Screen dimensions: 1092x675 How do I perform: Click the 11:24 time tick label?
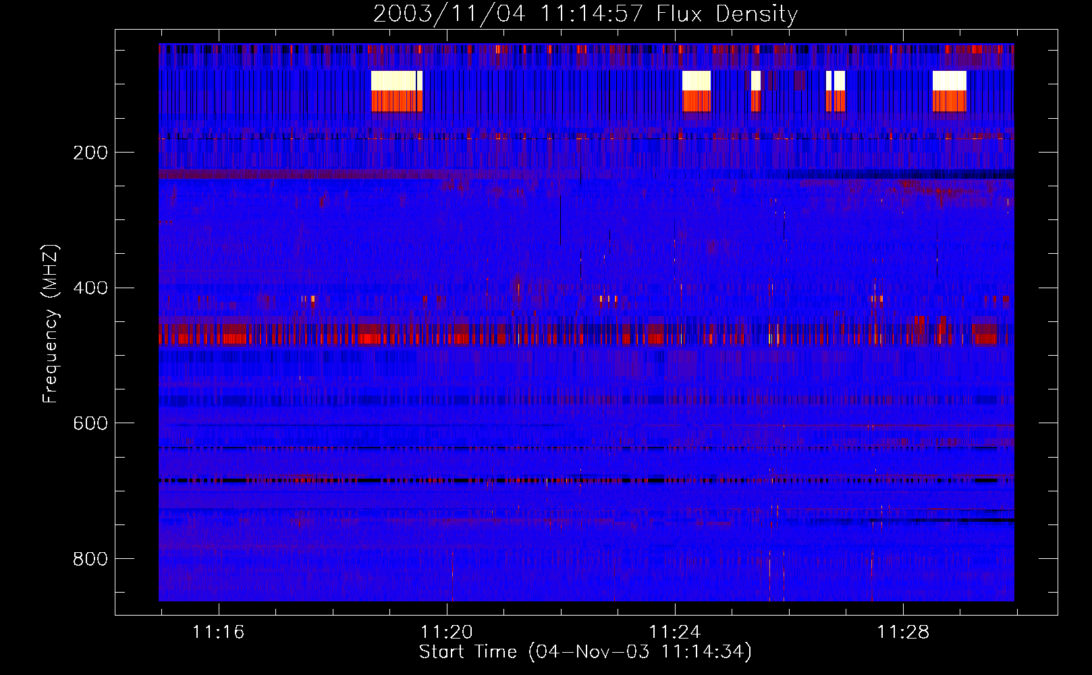point(675,632)
